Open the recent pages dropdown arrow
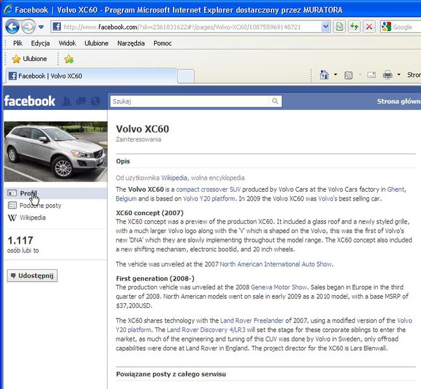 (x=41, y=27)
